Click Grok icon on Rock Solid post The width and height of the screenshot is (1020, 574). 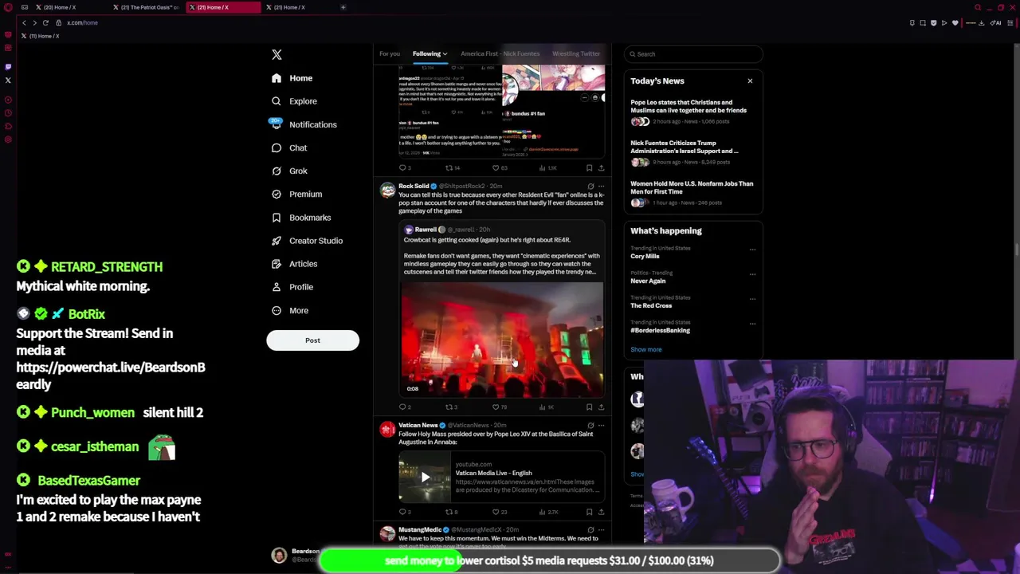click(x=590, y=186)
